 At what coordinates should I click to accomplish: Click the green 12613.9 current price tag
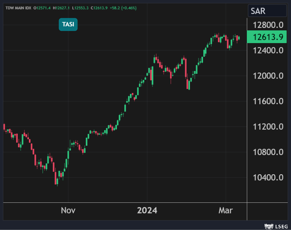[x=267, y=37]
